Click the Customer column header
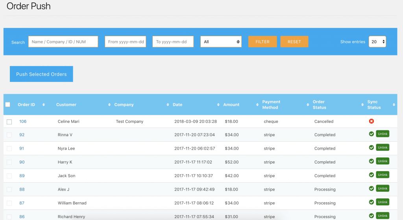403x220 pixels. (x=66, y=105)
